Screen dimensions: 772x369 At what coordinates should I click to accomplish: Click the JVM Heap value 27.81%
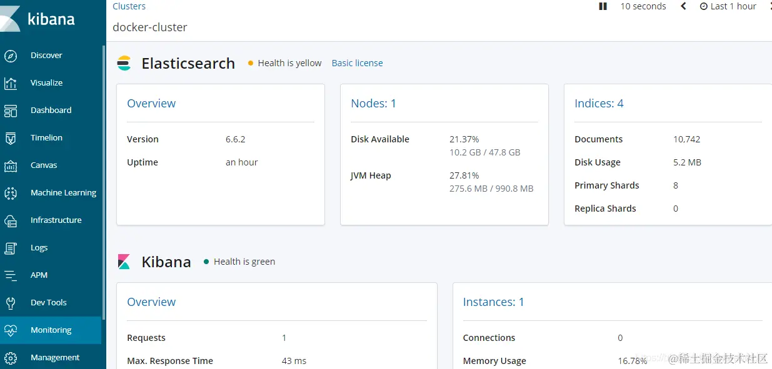tap(464, 175)
